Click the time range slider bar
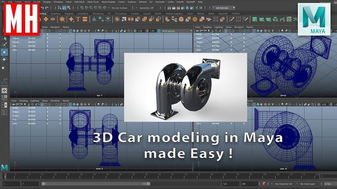 click(x=96, y=184)
